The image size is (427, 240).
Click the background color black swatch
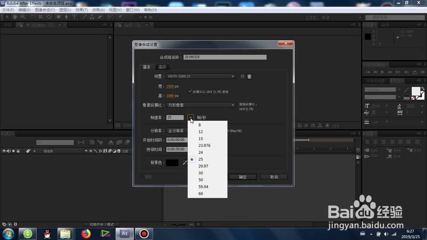173,163
